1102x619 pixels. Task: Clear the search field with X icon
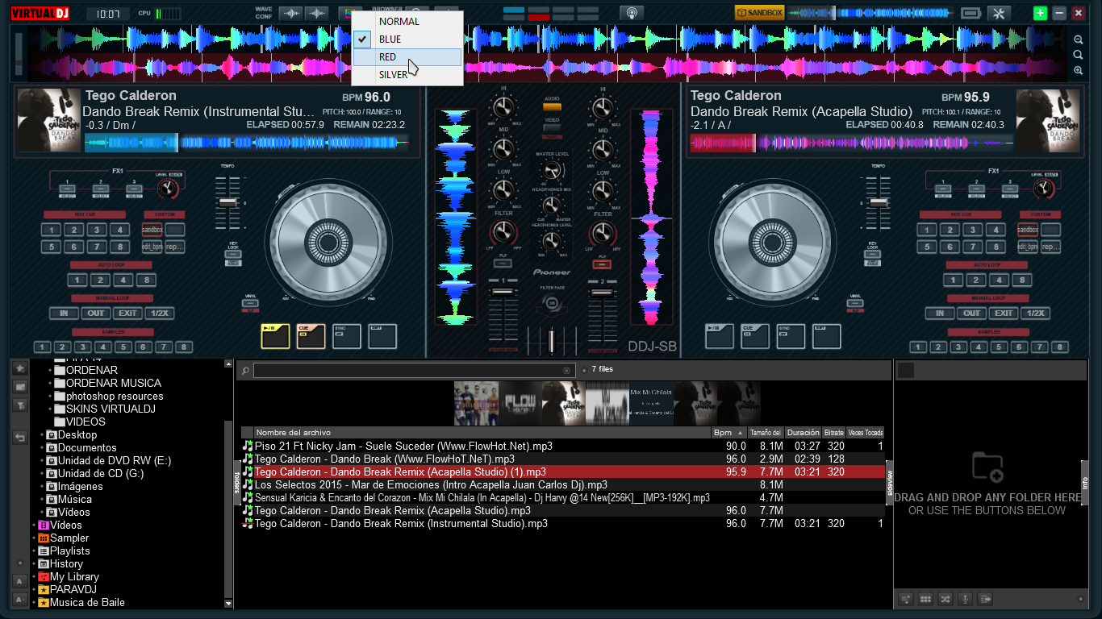pos(566,371)
